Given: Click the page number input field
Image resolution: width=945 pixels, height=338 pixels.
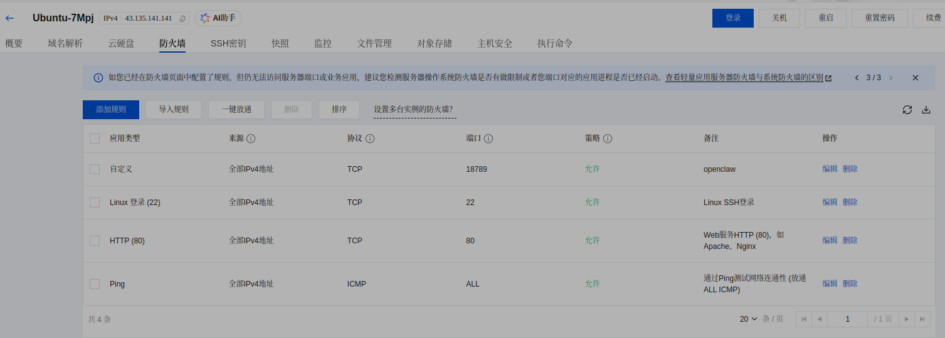Looking at the screenshot, I should (847, 319).
